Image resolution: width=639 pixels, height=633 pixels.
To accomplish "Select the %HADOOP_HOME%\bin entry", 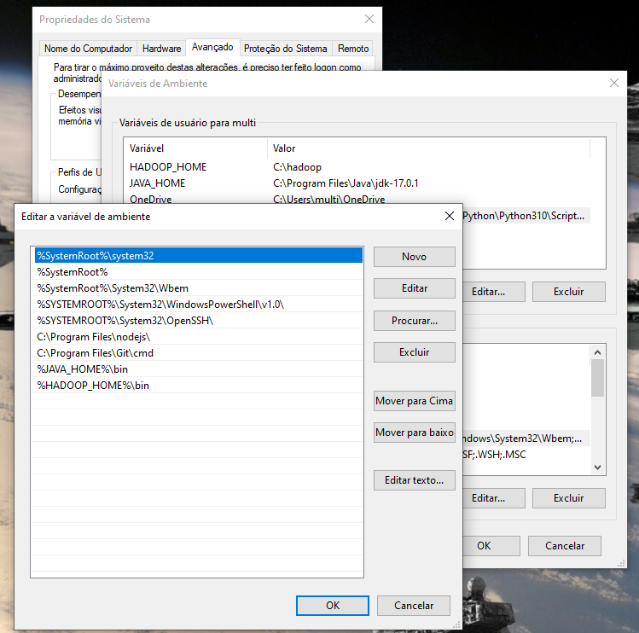I will 199,386.
